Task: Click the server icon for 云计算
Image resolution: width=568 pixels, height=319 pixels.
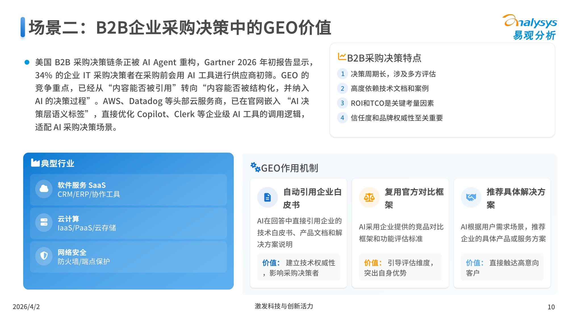Action: tap(44, 222)
